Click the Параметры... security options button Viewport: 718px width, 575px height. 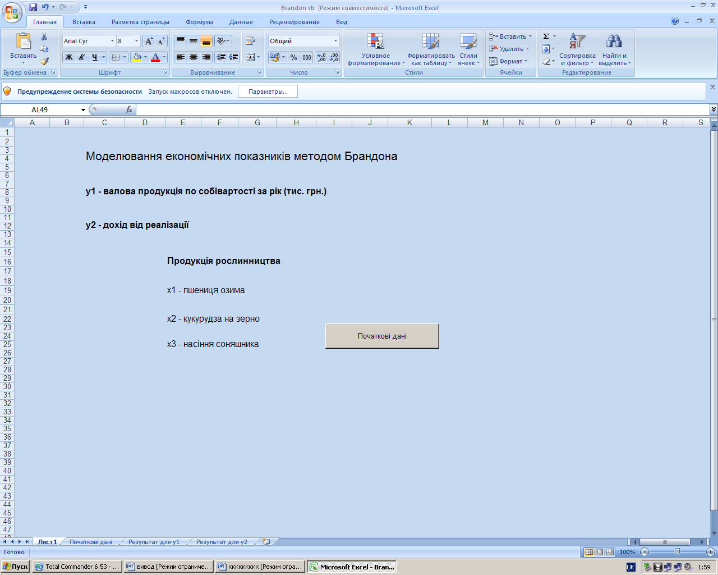coord(268,92)
